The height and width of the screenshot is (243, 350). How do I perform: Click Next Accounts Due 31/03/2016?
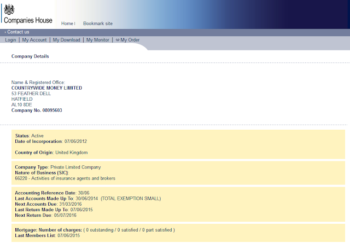tap(48, 204)
